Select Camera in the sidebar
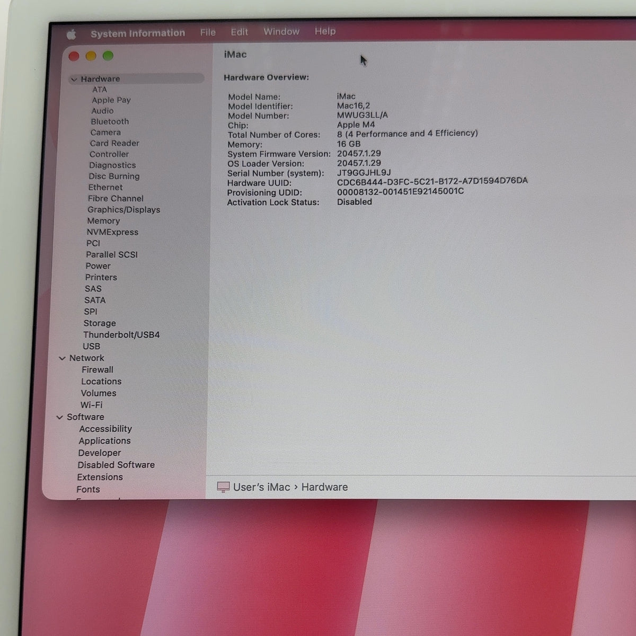Image resolution: width=636 pixels, height=636 pixels. click(105, 132)
